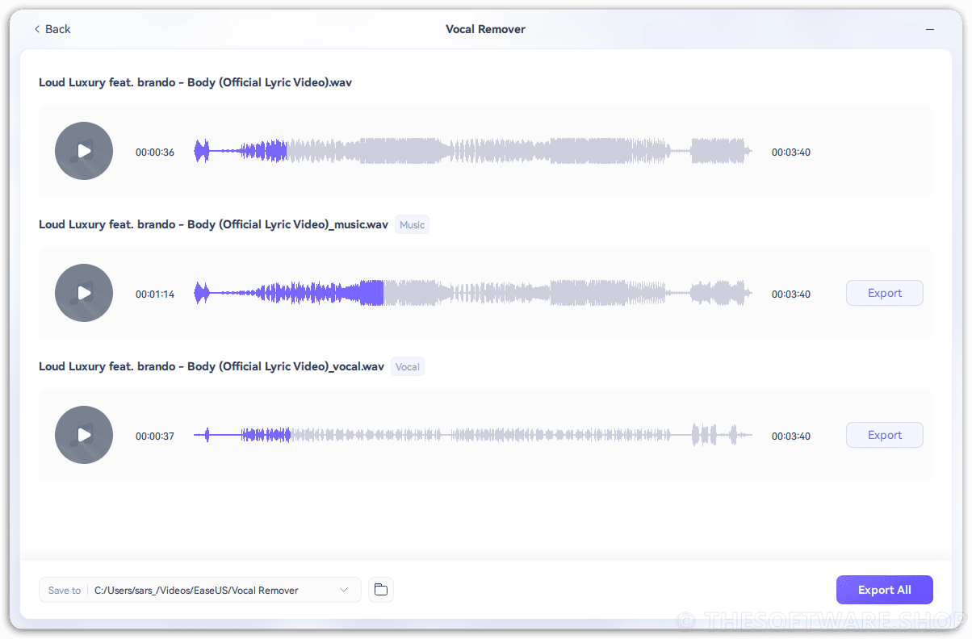Click the music track's 00:03:40 duration
The height and width of the screenshot is (639, 972).
(x=791, y=294)
